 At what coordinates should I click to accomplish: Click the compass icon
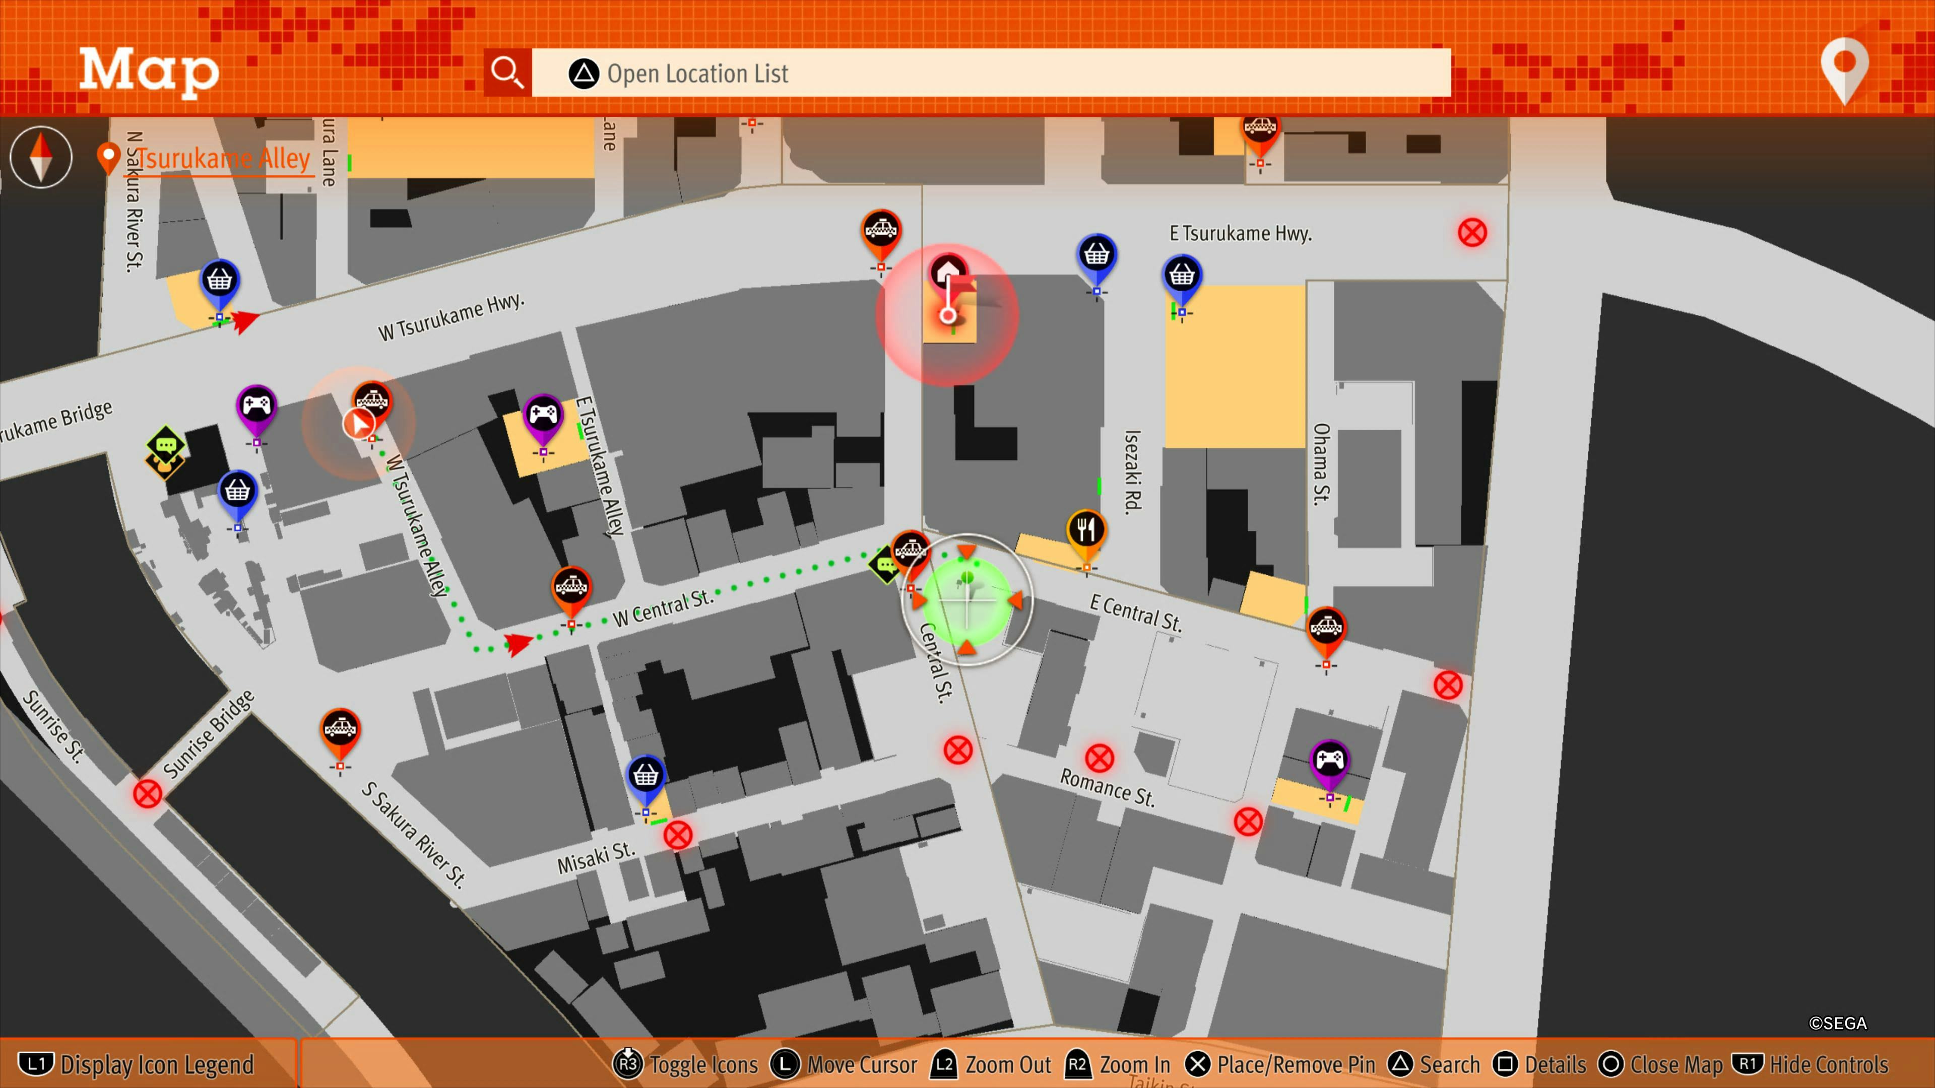pyautogui.click(x=41, y=157)
